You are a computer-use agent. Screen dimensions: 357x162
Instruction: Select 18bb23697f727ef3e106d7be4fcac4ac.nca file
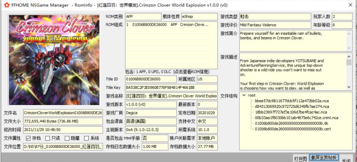click(291, 112)
